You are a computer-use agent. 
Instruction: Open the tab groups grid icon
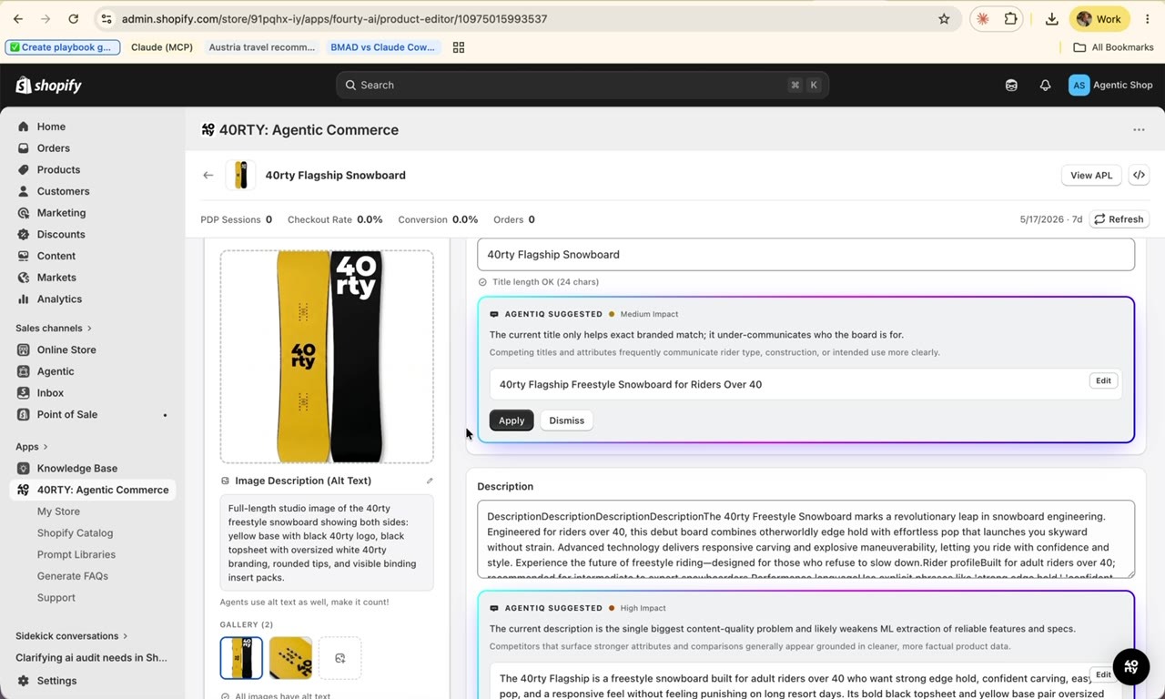[459, 47]
